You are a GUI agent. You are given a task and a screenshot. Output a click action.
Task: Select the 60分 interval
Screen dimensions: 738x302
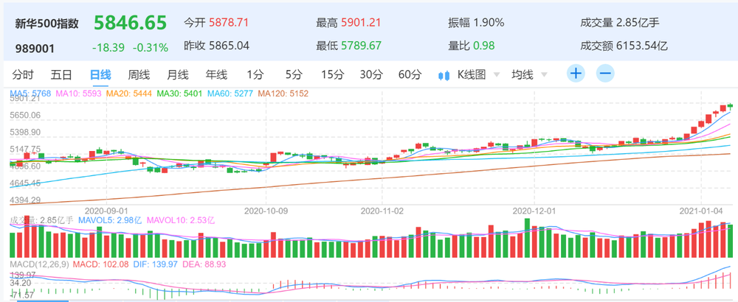coord(410,74)
